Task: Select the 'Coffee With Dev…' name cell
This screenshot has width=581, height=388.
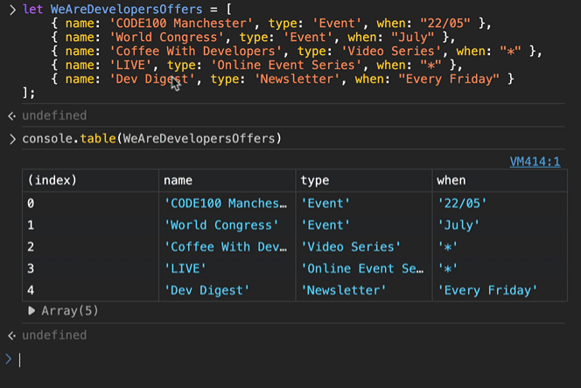Action: [227, 247]
